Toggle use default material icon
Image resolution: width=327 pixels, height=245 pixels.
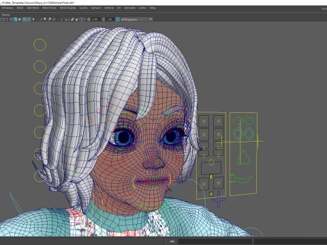coord(20,19)
